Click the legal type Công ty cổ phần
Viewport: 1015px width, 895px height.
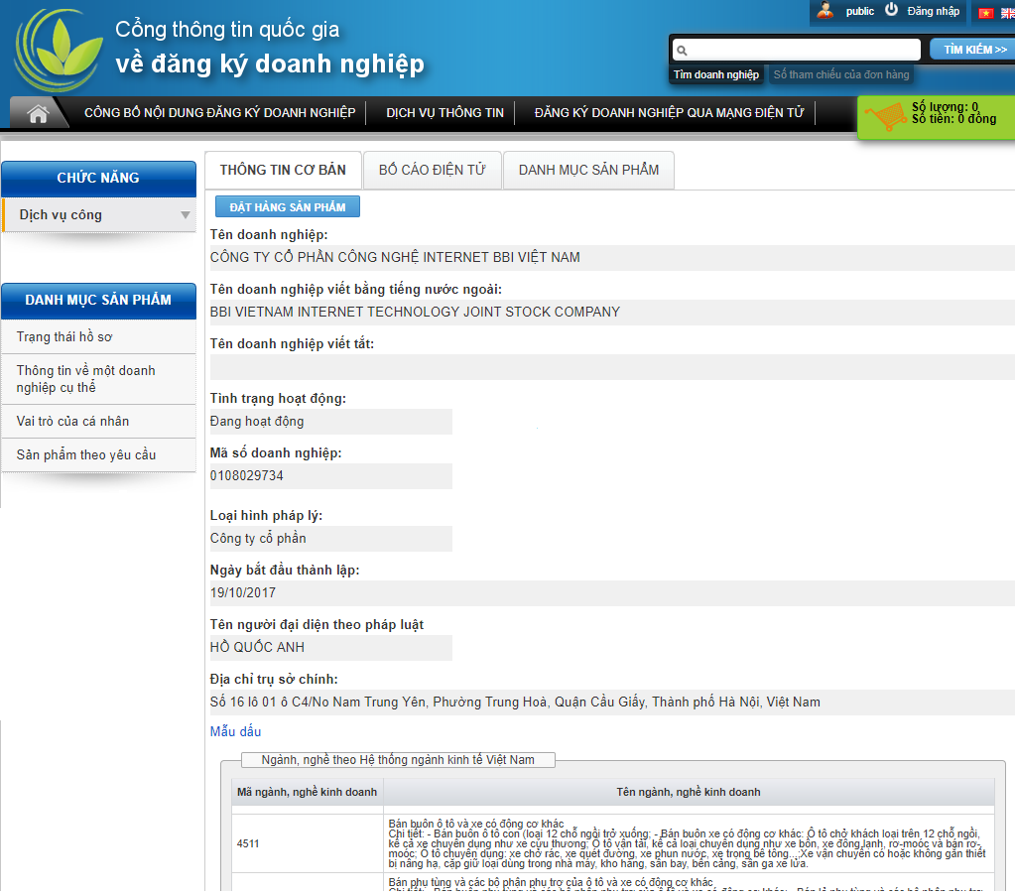point(258,539)
